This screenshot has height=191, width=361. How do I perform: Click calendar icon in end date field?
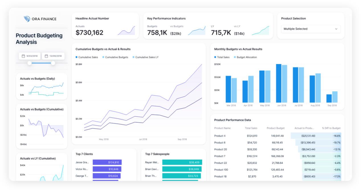pyautogui.click(x=46, y=56)
